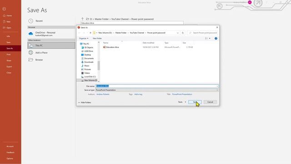291x164 pixels.
Task: Click the up-one-level arrow beside backstage path
Action: click(83, 19)
